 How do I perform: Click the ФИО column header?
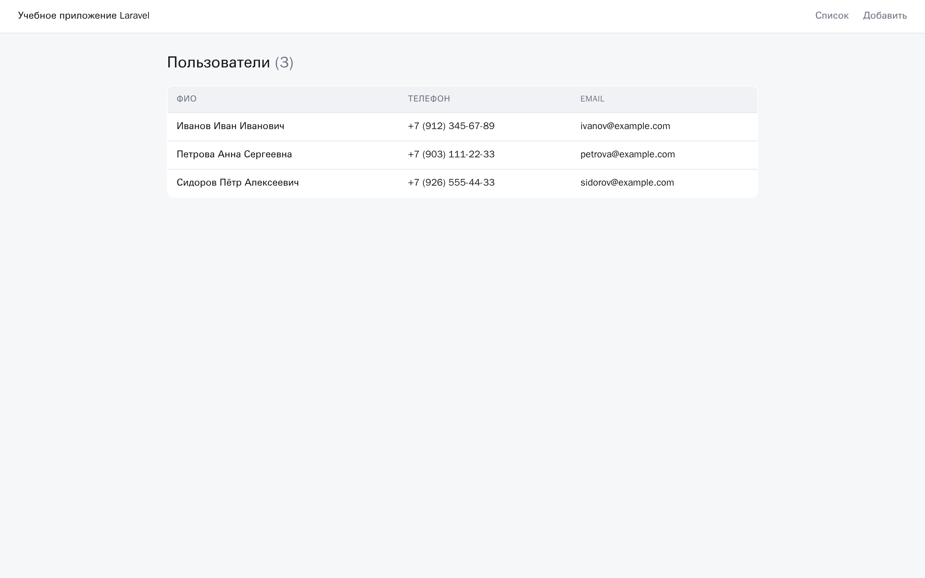(x=187, y=99)
